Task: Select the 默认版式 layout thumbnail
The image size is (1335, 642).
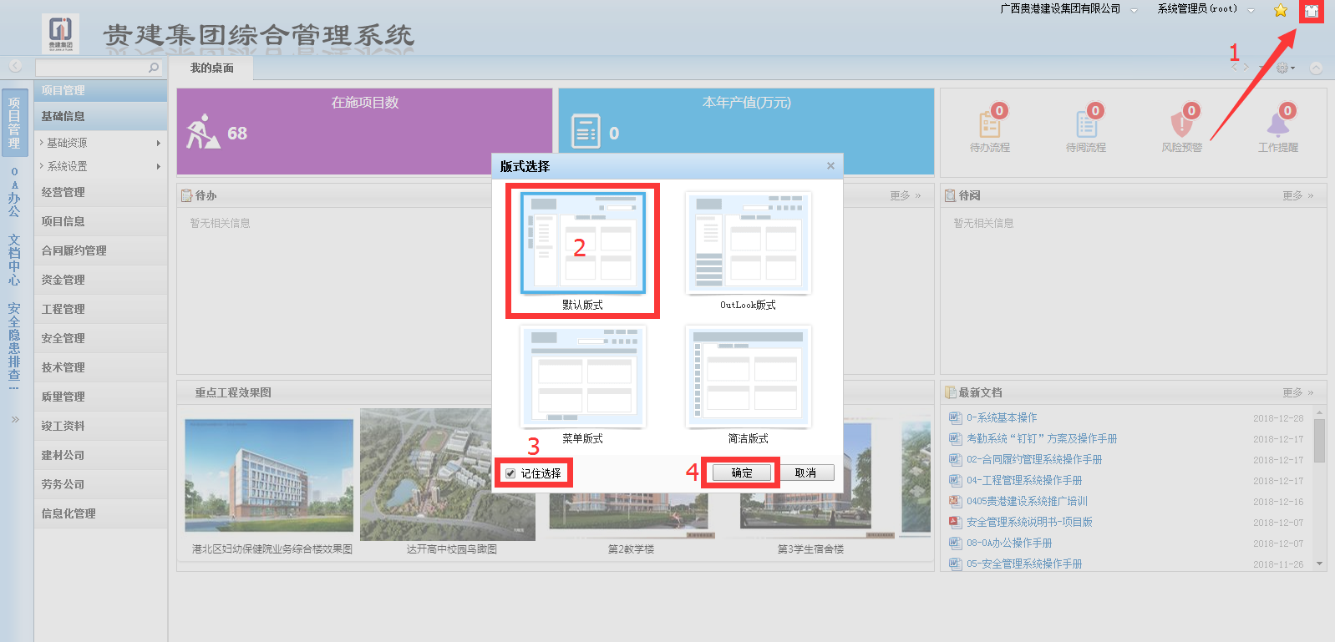Action: coord(582,244)
